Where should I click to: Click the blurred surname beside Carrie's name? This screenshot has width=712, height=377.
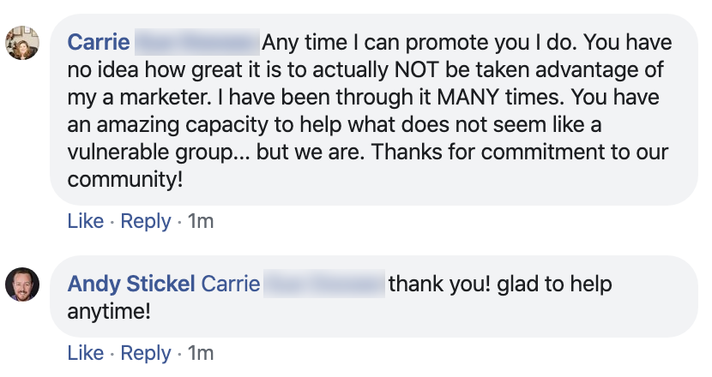(197, 42)
